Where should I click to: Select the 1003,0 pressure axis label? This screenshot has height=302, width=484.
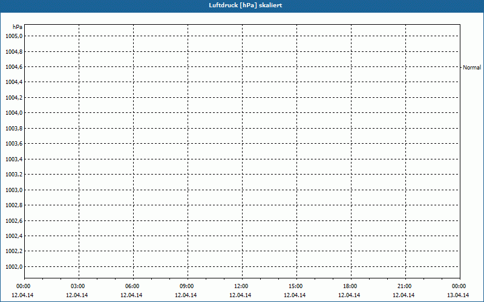tap(14, 190)
